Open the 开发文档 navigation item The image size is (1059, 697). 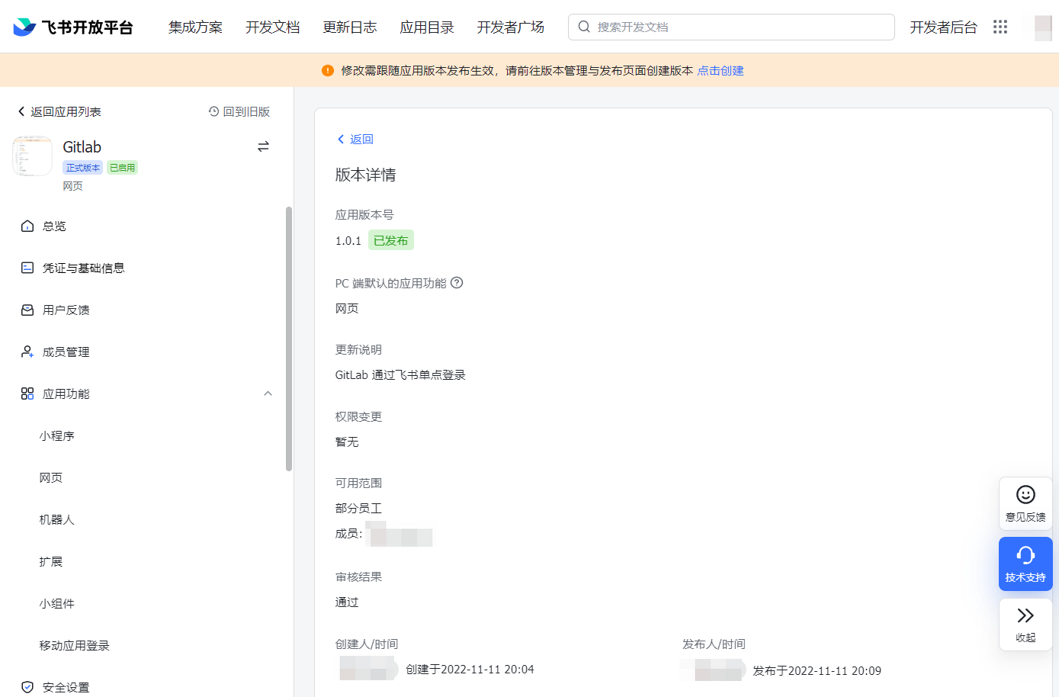click(x=273, y=27)
